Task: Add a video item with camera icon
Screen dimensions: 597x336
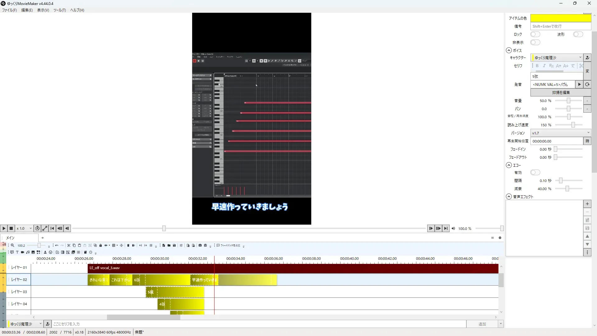Action: [x=22, y=252]
